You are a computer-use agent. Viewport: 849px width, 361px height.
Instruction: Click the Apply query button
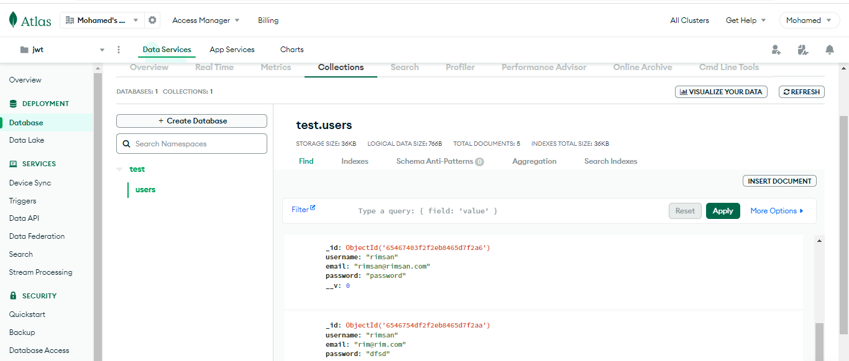pos(723,211)
